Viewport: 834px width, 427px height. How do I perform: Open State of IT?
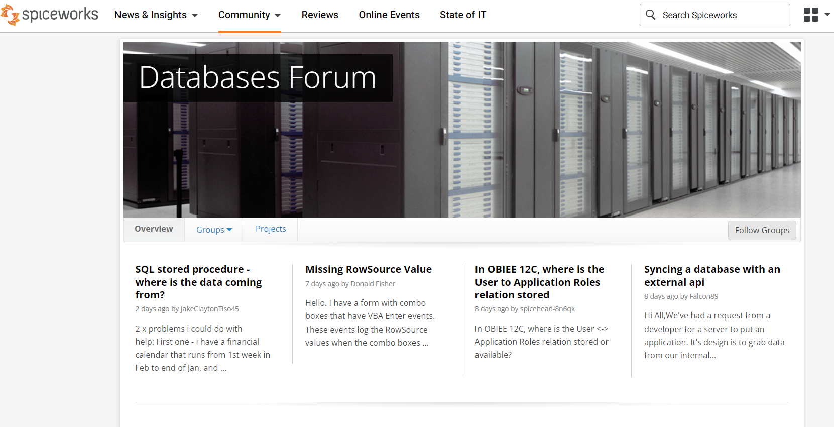click(463, 15)
